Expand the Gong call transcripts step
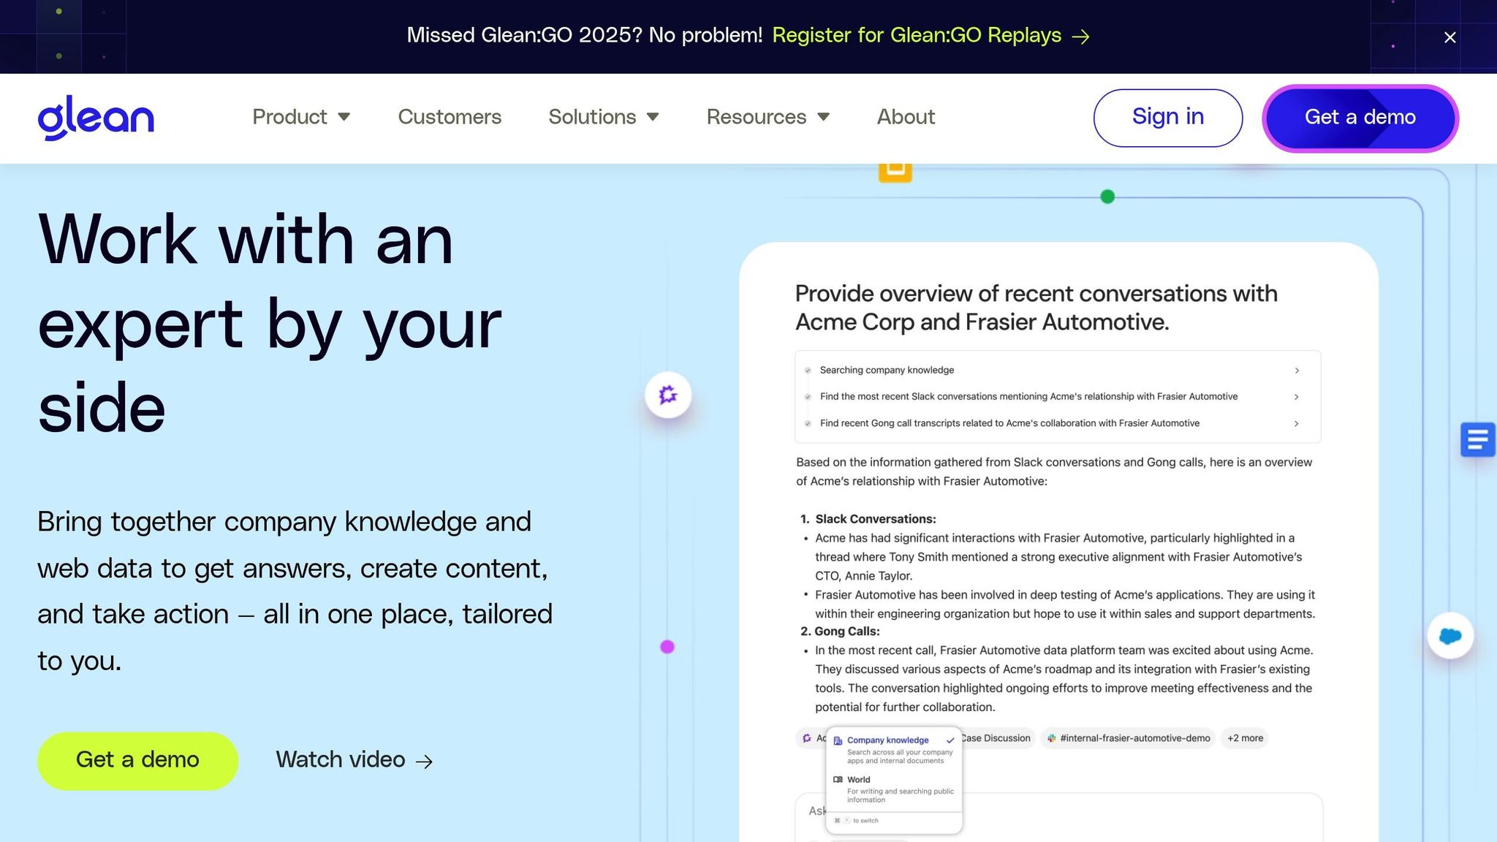This screenshot has width=1497, height=842. coord(1058,423)
